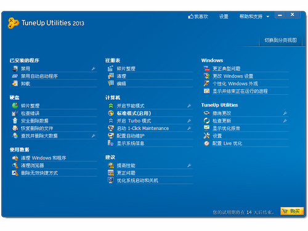Click the recycle bin icon for 安全删除数据
The height and width of the screenshot is (231, 308).
(15, 121)
